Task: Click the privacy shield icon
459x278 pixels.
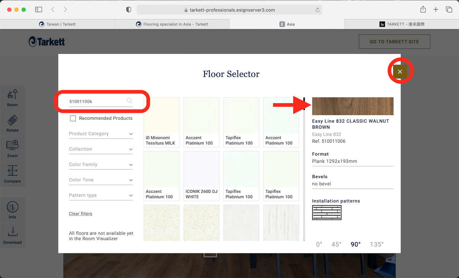Action: [128, 10]
